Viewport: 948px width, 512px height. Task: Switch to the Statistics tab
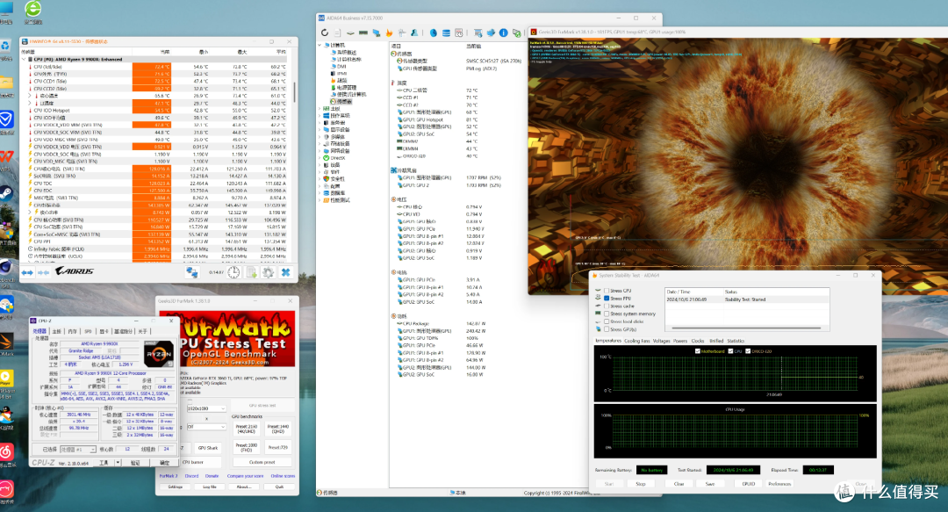[x=736, y=341]
